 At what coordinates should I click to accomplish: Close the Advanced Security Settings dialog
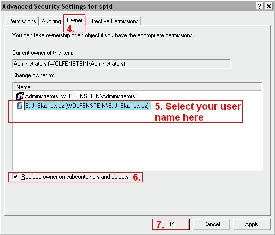pyautogui.click(x=269, y=6)
